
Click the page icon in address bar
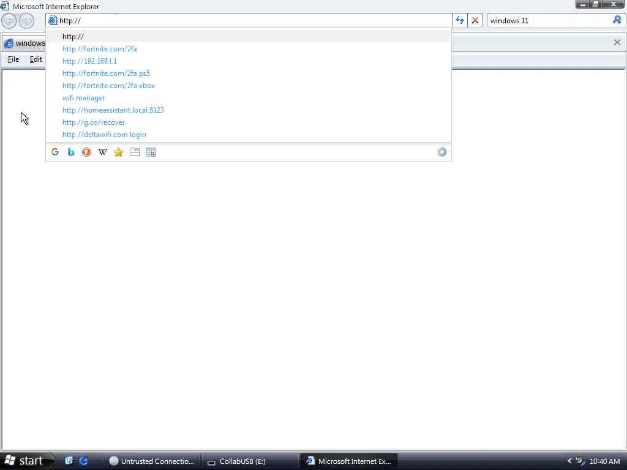[53, 20]
